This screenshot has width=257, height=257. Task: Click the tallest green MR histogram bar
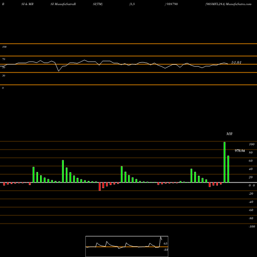pos(225,162)
